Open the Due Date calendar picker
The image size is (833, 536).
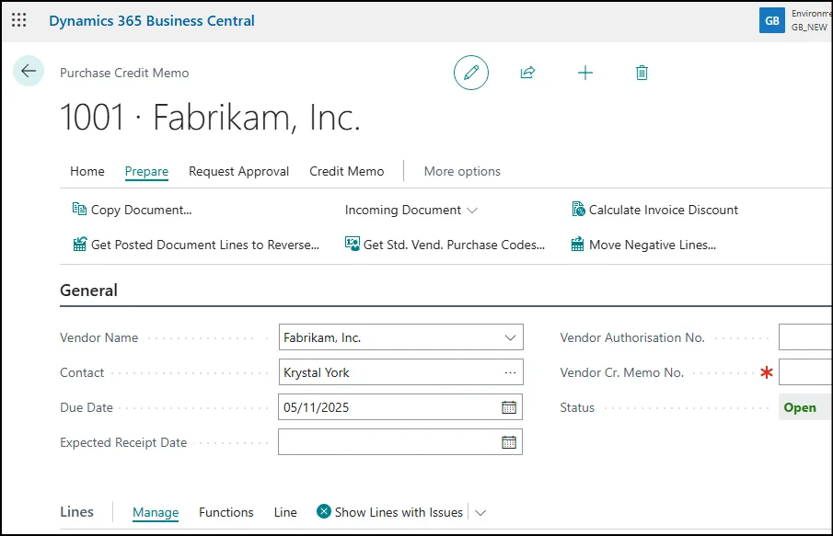pyautogui.click(x=509, y=407)
